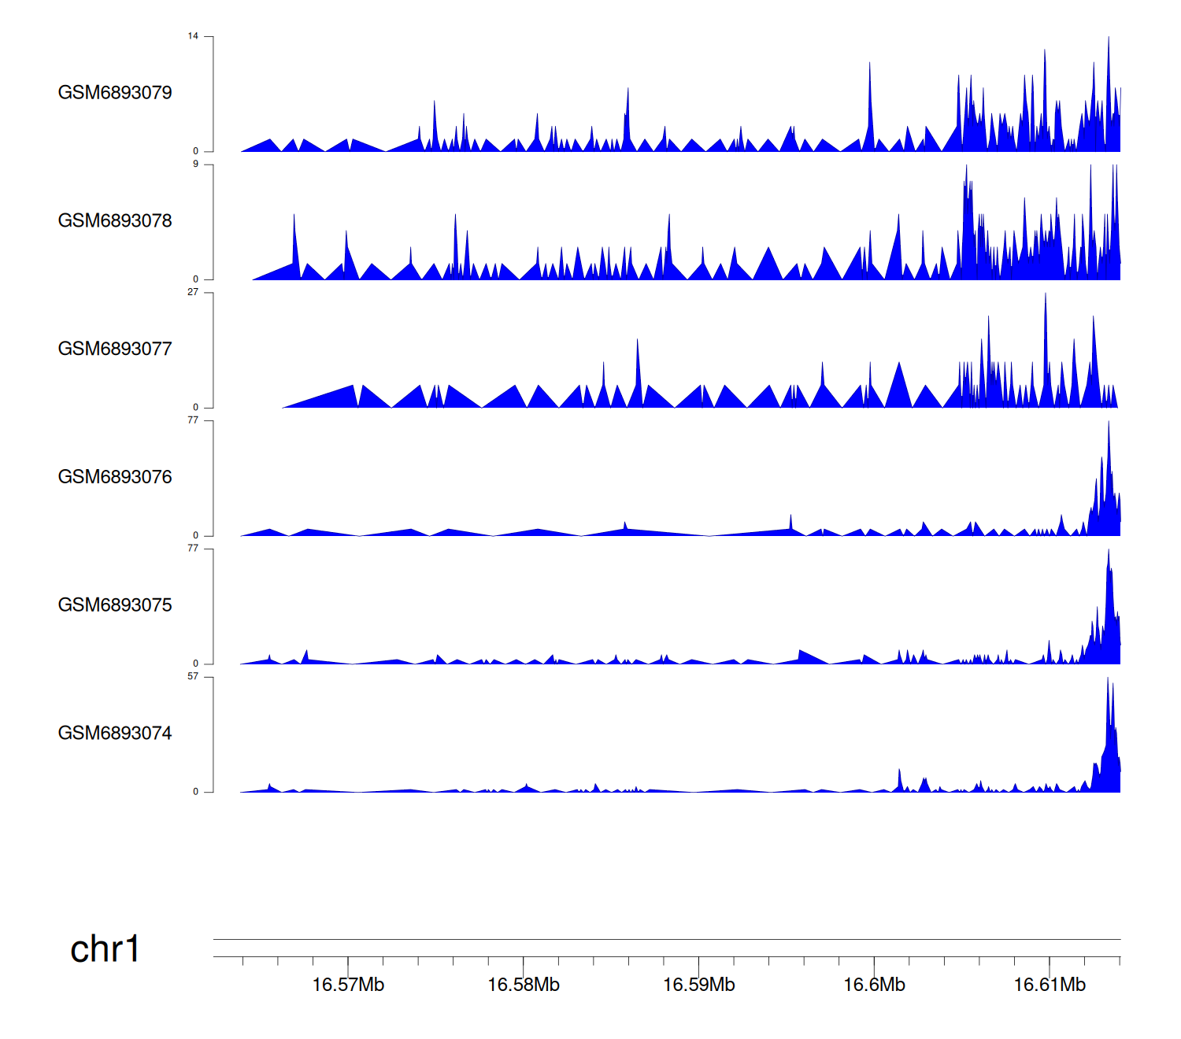Click the GSM6893077 track name
The image size is (1181, 1039).
click(115, 349)
